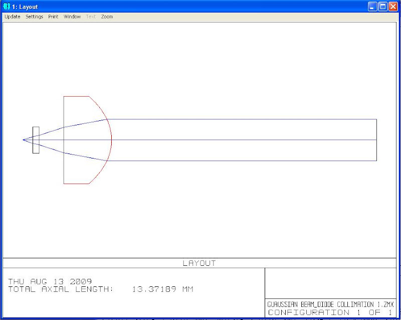Screen dimensions: 401x320
Task: Open the Print menu
Action: [53, 17]
